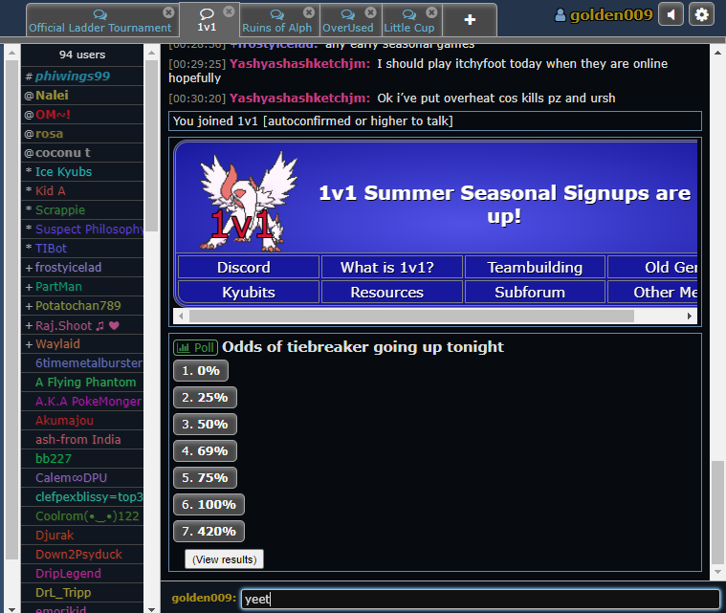
Task: Vote for poll option 4. 69%
Action: click(x=205, y=451)
